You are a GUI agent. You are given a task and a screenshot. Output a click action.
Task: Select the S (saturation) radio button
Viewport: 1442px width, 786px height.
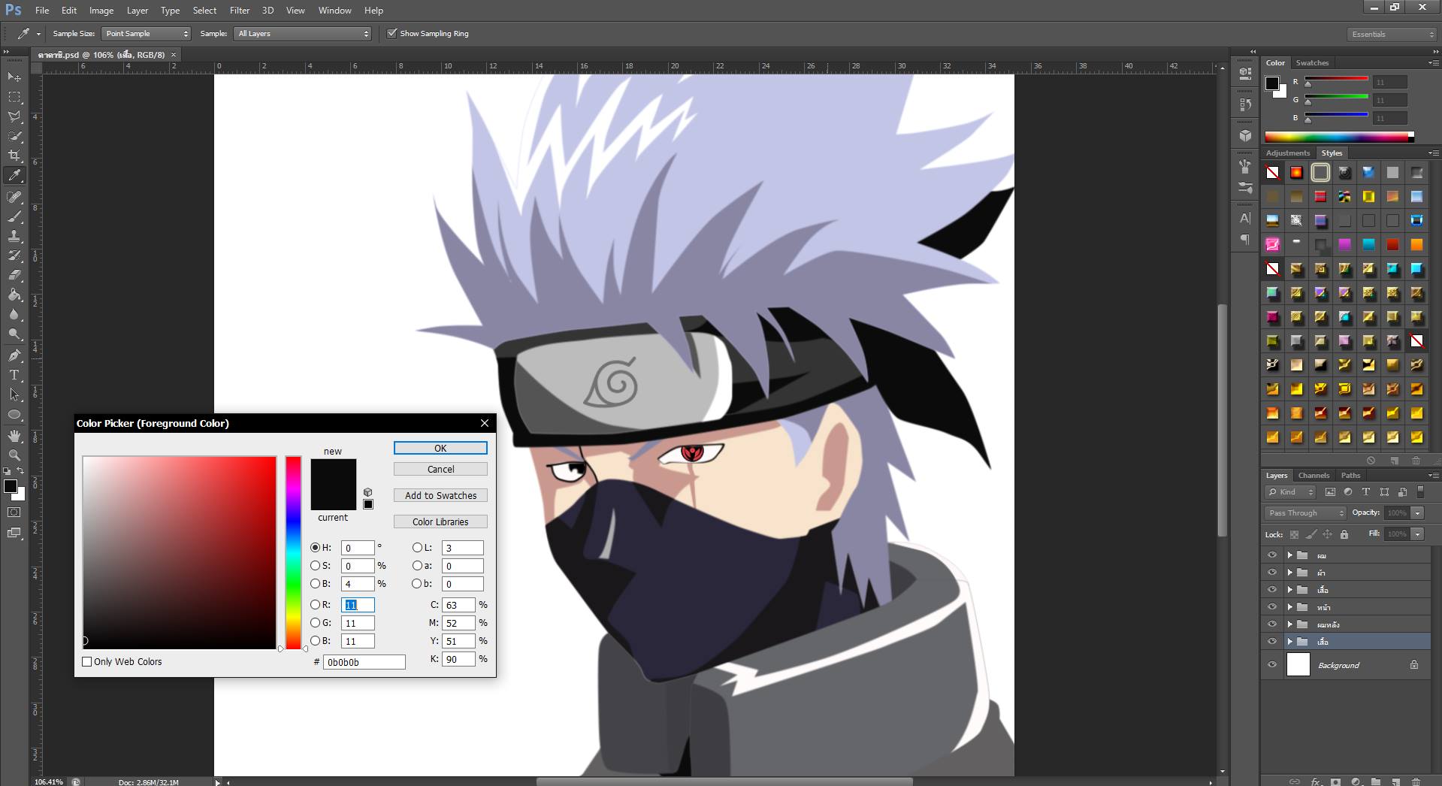316,566
